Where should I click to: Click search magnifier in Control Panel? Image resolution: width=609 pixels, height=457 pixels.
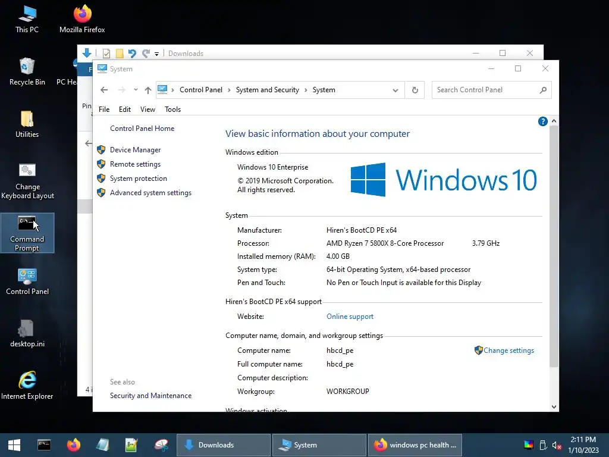pos(543,90)
